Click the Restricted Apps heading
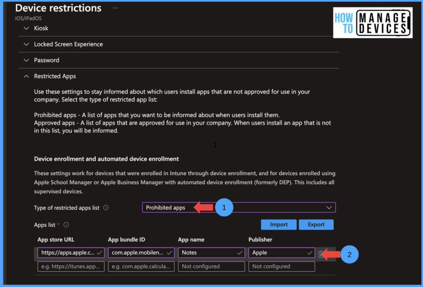 55,76
